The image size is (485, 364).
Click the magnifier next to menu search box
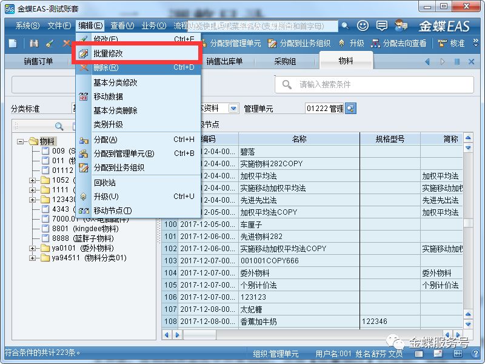pos(345,25)
